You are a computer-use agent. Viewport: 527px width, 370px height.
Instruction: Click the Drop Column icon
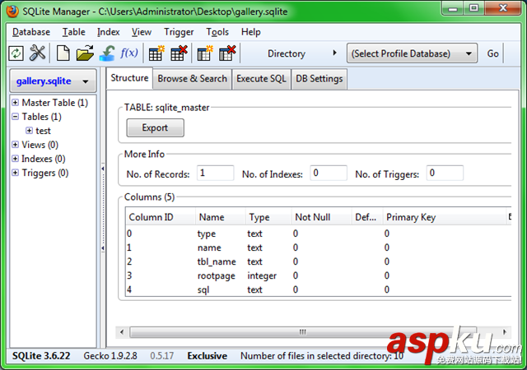coord(227,53)
